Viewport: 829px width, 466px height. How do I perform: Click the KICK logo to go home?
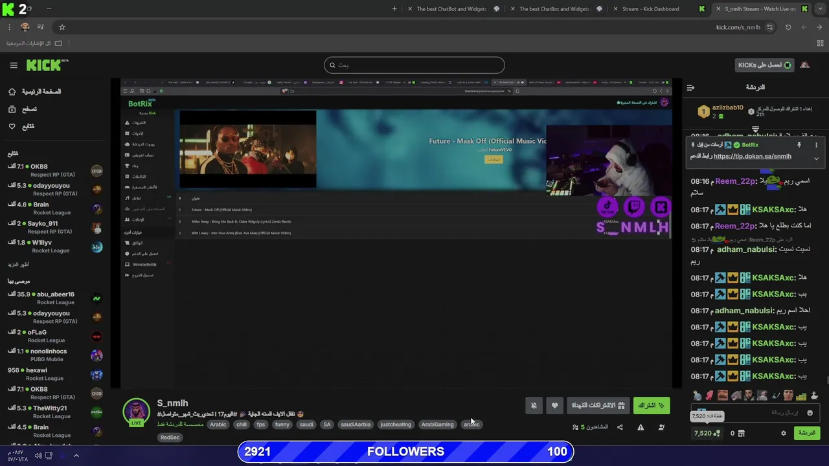pyautogui.click(x=47, y=65)
